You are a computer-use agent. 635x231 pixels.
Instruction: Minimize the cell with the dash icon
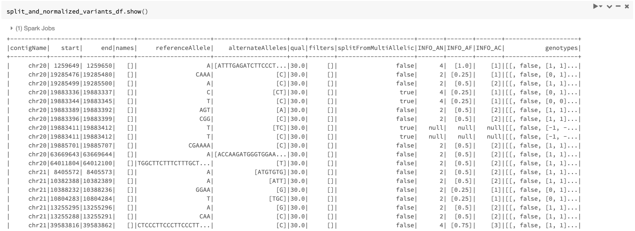618,7
